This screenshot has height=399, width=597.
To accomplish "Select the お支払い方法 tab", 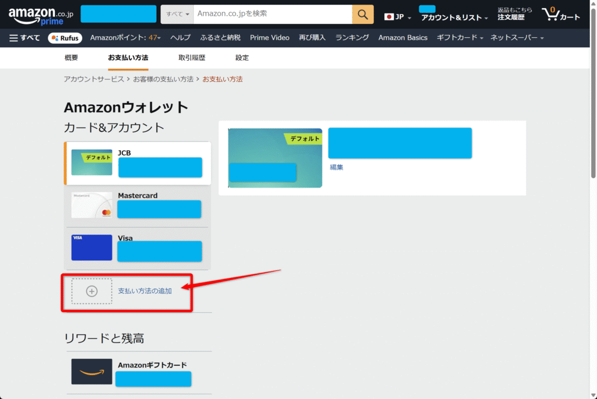I will [x=128, y=58].
